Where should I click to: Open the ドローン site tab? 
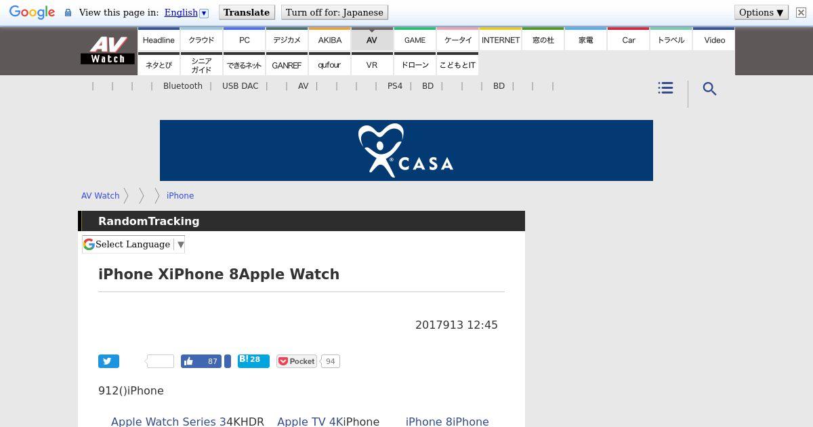coord(415,65)
